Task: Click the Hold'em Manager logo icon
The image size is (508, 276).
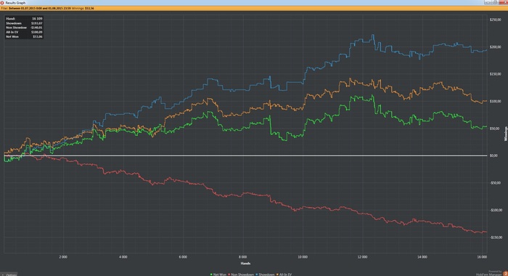Action: 505,274
